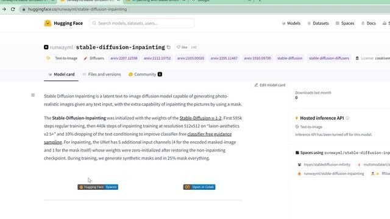Open the runwayml/stable-diffusion-inpainting space link
This screenshot has width=390, height=219.
click(331, 173)
